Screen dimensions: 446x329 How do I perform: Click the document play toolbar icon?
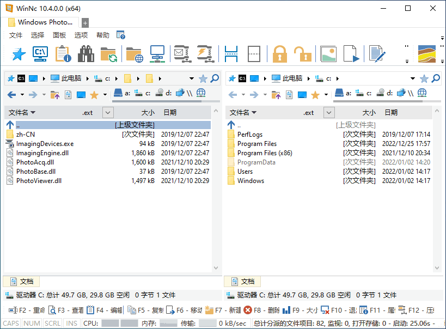(351, 54)
